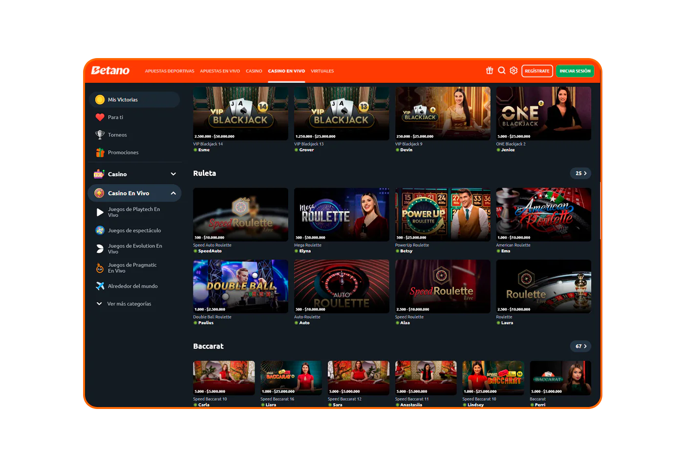Image resolution: width=686 pixels, height=469 pixels.
Task: Show all 25 Ruleta games
Action: [x=580, y=173]
